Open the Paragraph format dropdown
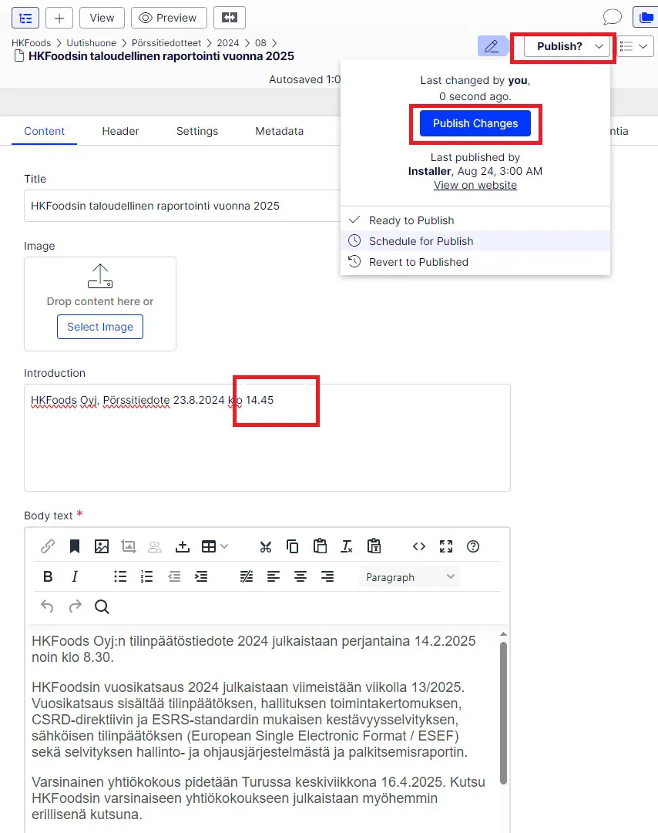 (410, 577)
